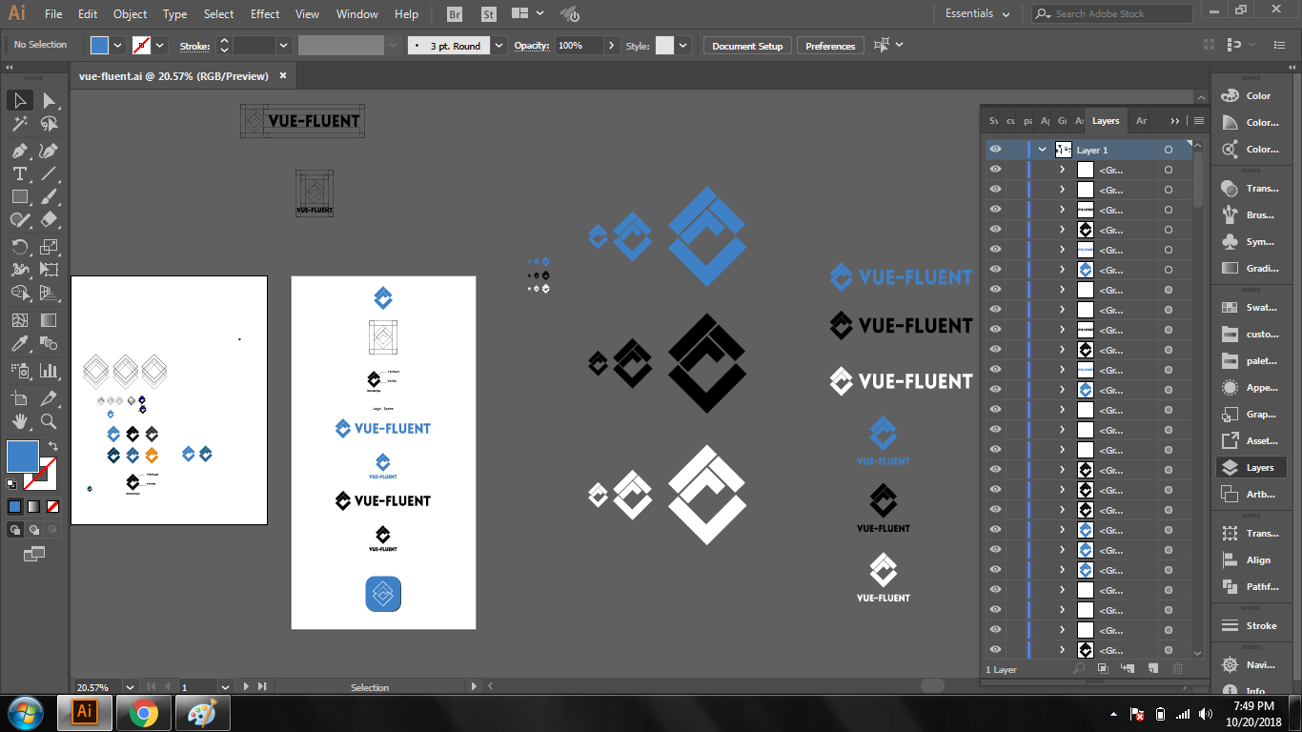Open the stroke color dropdown in Control bar

point(160,45)
